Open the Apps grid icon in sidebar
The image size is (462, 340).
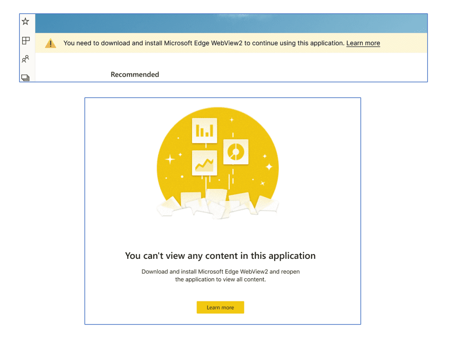pyautogui.click(x=26, y=41)
